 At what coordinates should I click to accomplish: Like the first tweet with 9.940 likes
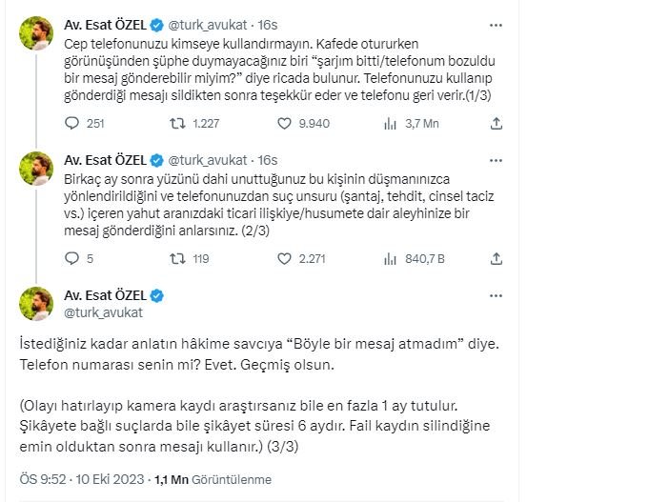[284, 123]
